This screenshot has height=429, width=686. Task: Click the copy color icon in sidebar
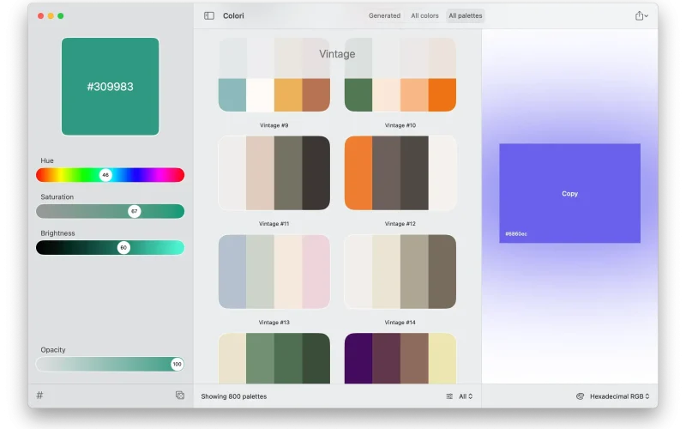point(180,396)
